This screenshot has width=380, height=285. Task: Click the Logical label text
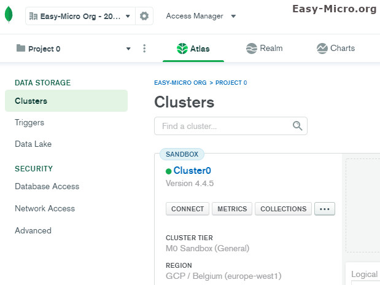[365, 275]
